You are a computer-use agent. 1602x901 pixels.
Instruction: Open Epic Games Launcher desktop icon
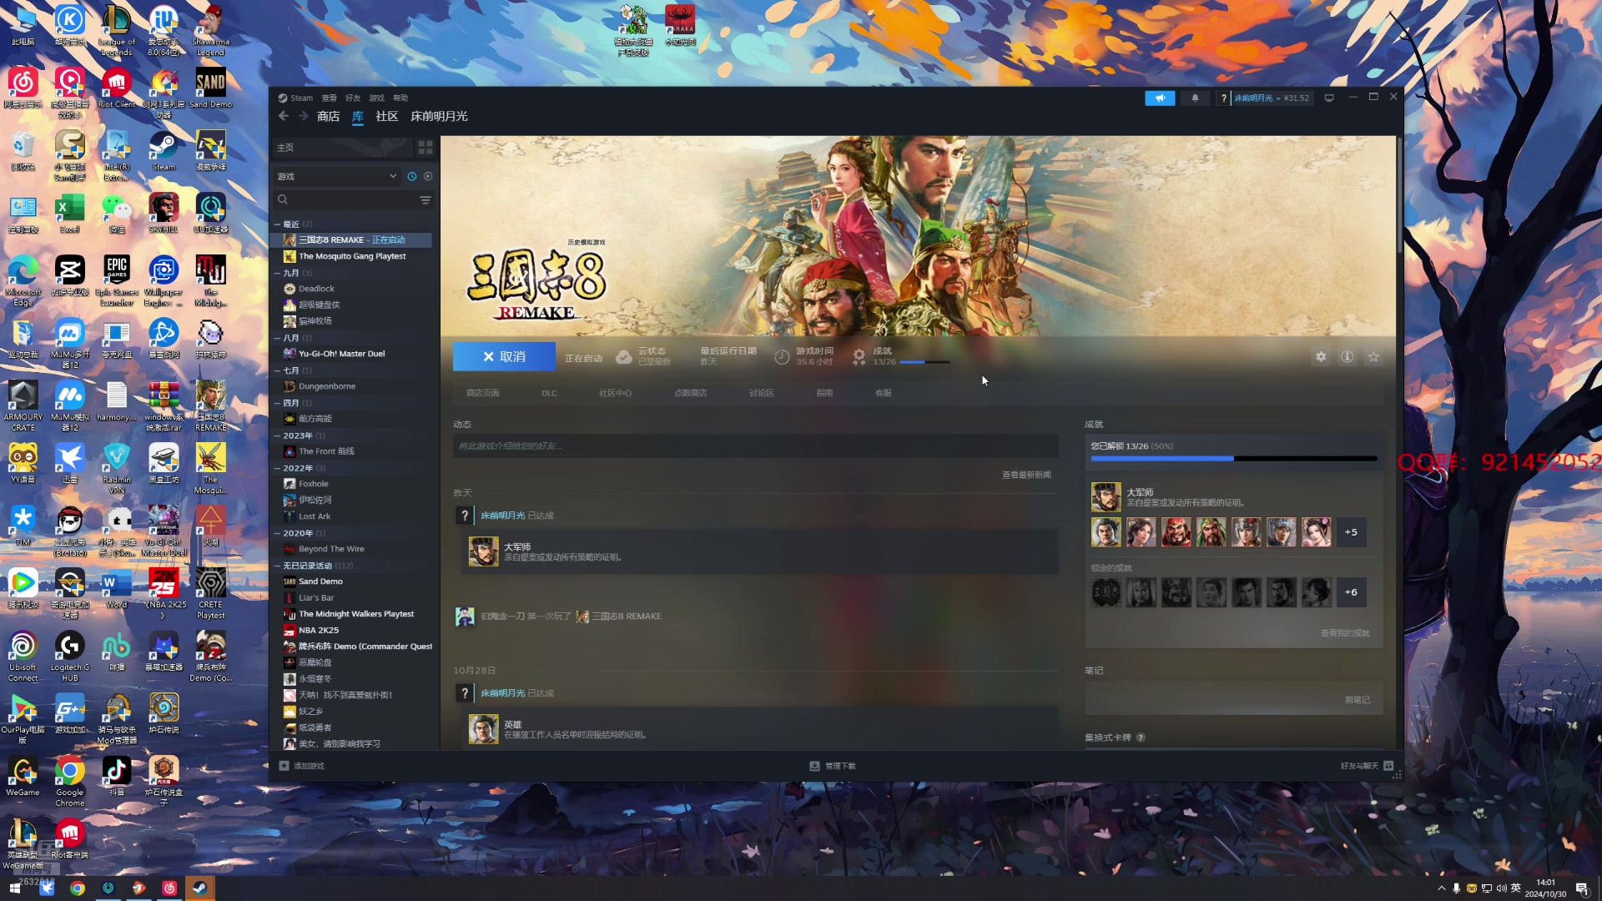pyautogui.click(x=117, y=281)
